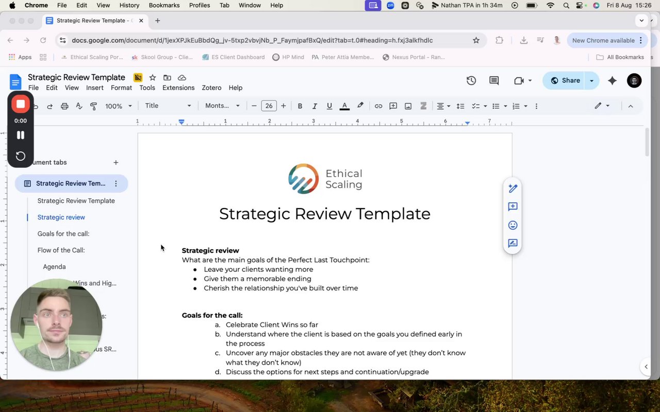The image size is (660, 412).
Task: Open All Bookmarks folder
Action: (x=620, y=57)
